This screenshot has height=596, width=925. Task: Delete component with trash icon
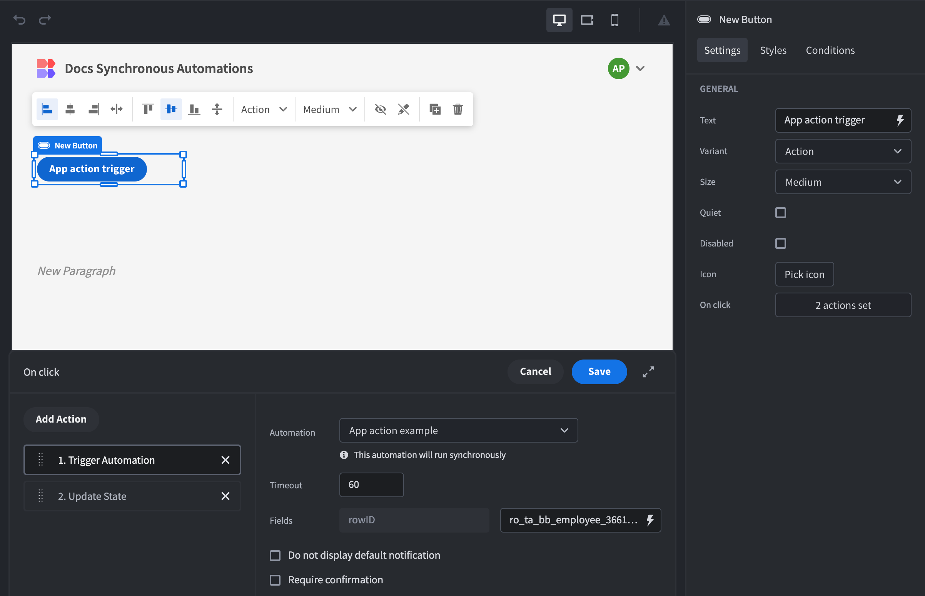click(x=457, y=109)
